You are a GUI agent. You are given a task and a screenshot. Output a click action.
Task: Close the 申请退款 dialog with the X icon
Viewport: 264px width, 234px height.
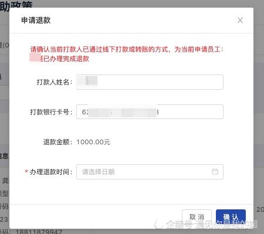click(240, 20)
